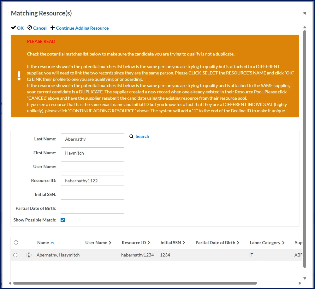The height and width of the screenshot is (289, 315).
Task: Click the scroll right arrow
Action: 300,283
